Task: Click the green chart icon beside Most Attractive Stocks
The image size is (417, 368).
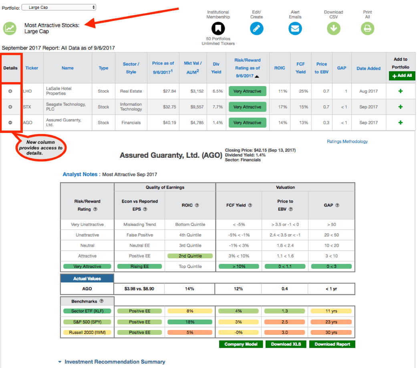Action: pos(10,28)
